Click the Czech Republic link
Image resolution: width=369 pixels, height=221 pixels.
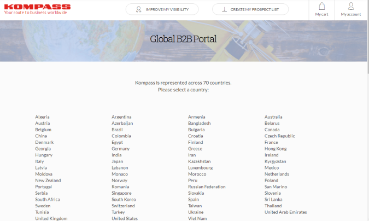279,136
